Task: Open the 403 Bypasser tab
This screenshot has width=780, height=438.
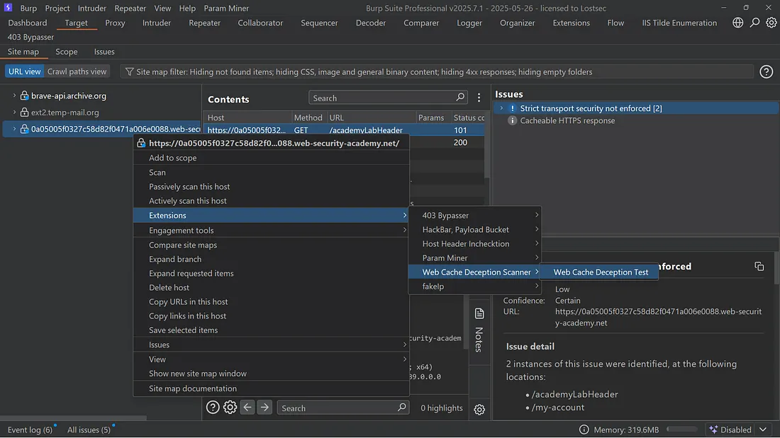Action: (30, 38)
